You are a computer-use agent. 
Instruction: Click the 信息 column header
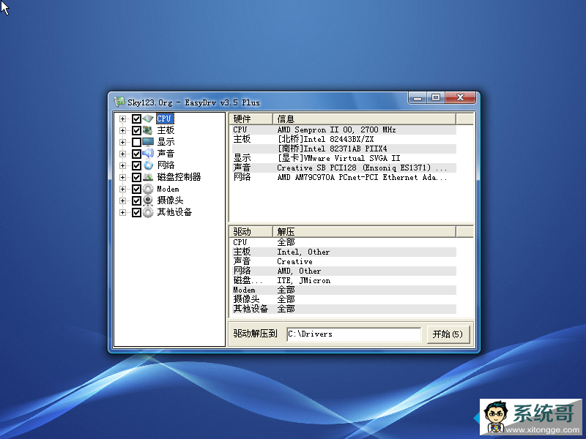(x=364, y=119)
